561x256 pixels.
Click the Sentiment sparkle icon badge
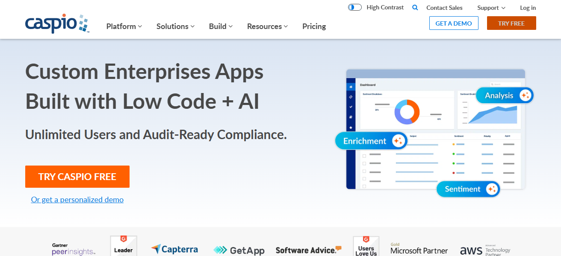click(x=491, y=189)
